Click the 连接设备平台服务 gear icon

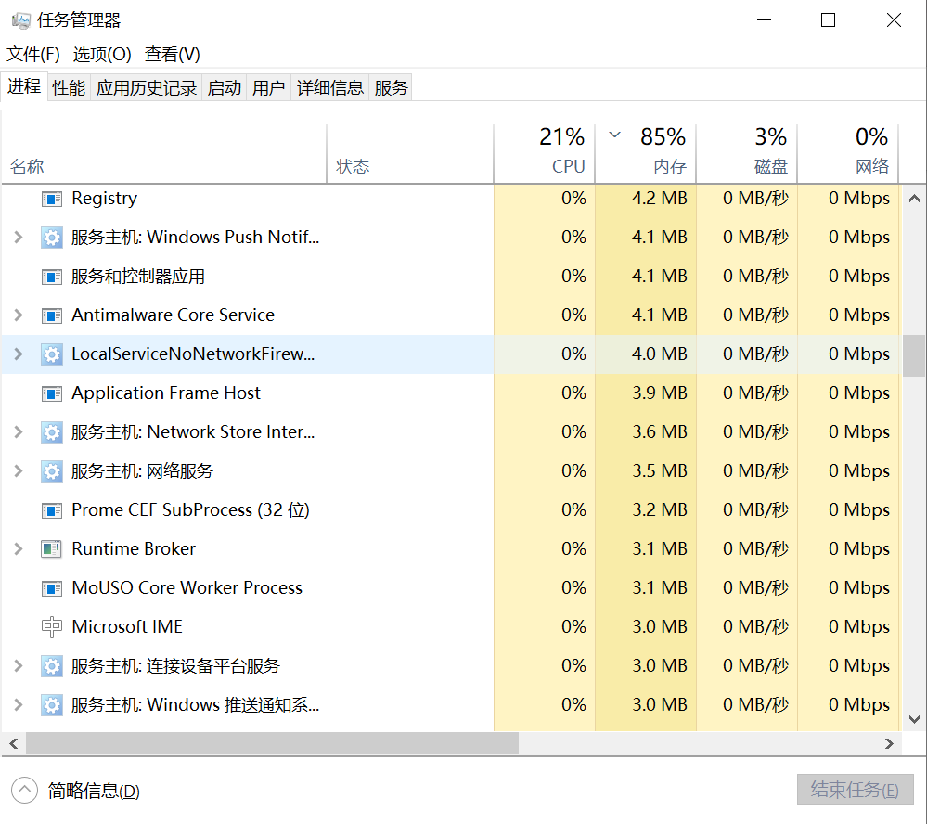pos(51,667)
